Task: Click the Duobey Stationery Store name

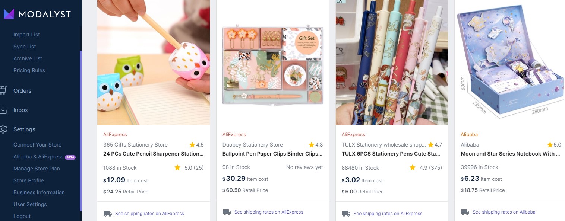Action: [252, 145]
